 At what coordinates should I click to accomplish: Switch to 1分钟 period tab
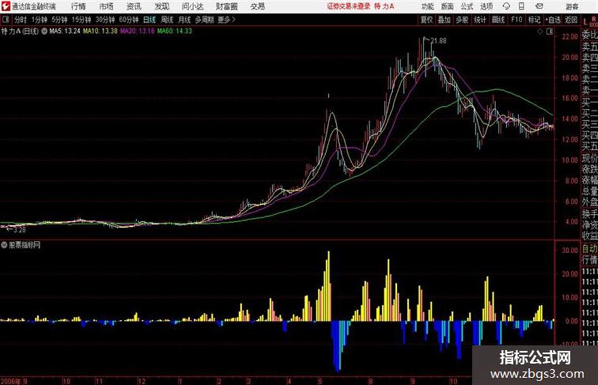click(39, 20)
